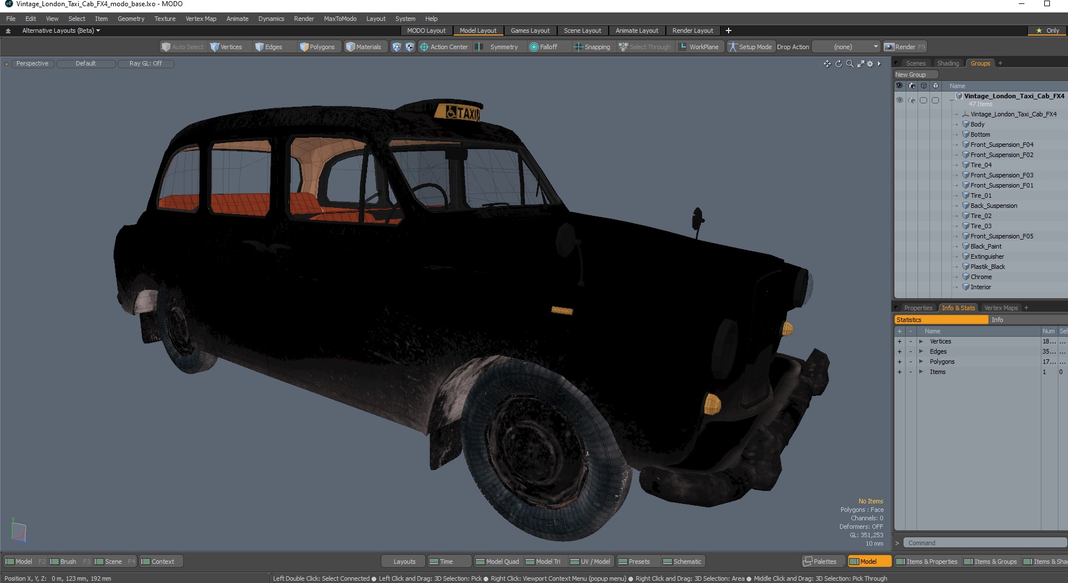Click the viewport zoom magnifier icon
This screenshot has height=583, width=1068.
tap(850, 64)
